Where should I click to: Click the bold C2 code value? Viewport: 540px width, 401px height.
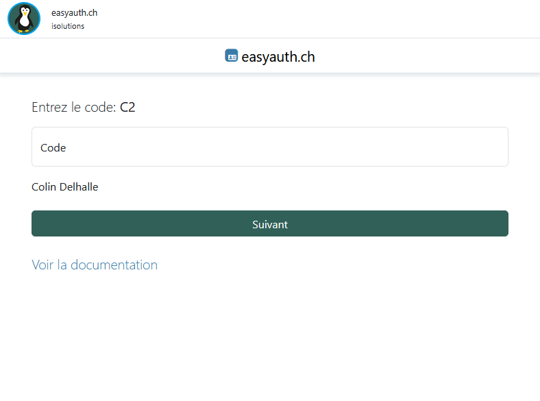127,108
